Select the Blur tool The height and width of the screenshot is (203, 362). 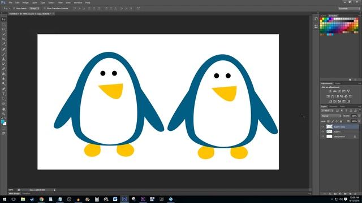coord(3,79)
